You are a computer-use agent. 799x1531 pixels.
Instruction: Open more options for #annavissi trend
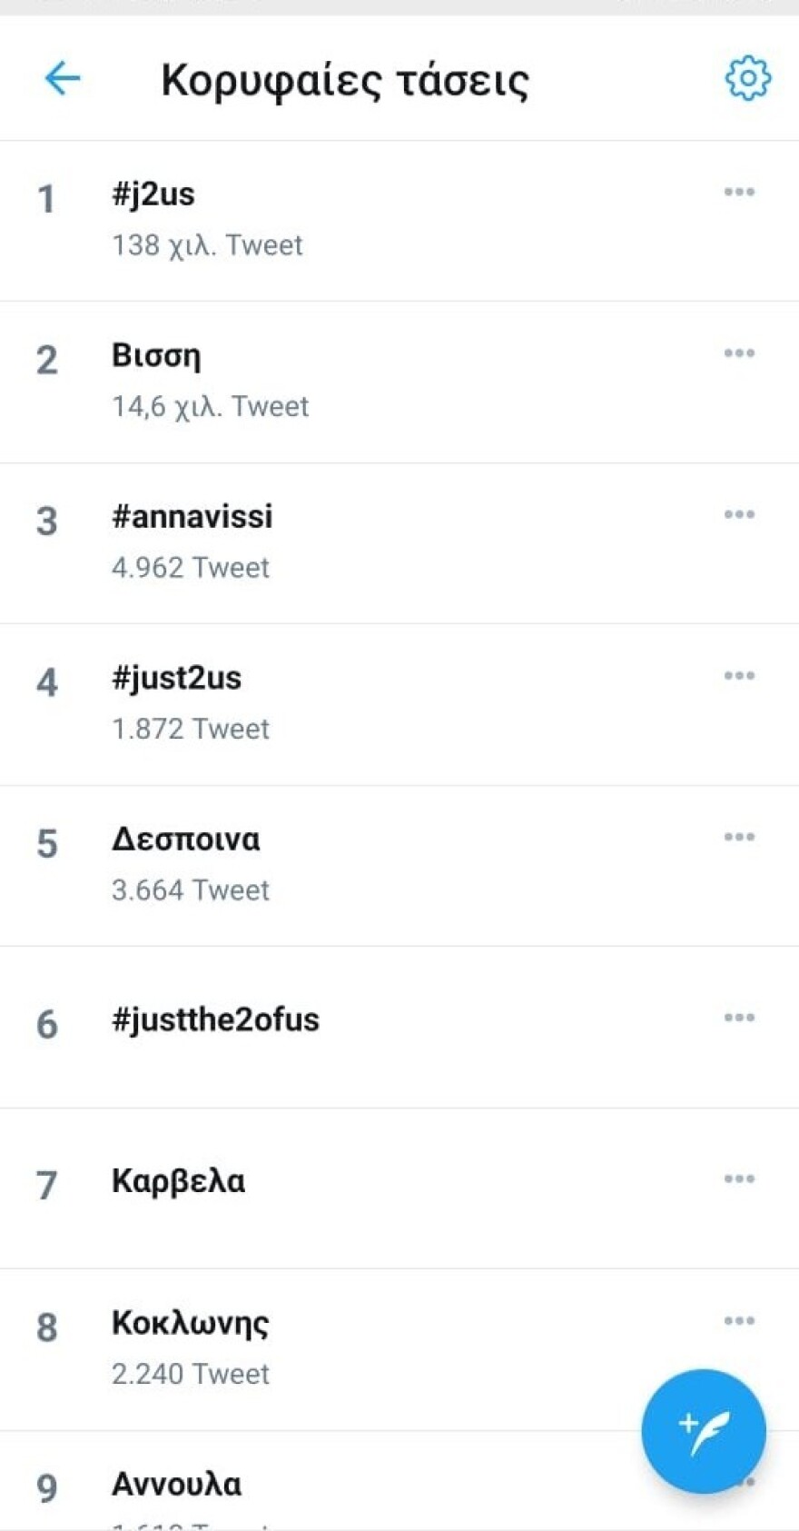(x=739, y=514)
